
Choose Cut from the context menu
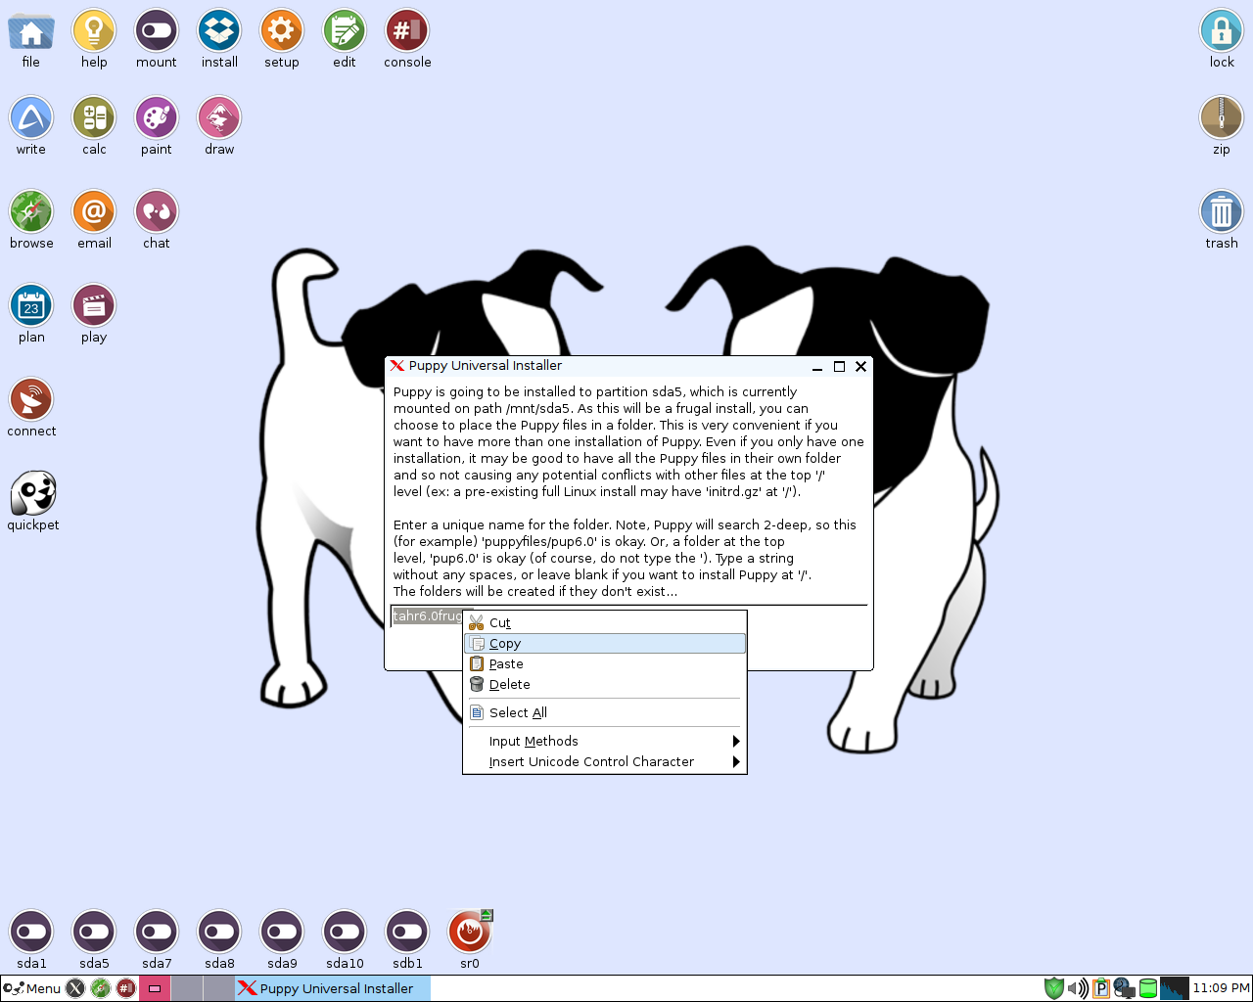(x=605, y=622)
